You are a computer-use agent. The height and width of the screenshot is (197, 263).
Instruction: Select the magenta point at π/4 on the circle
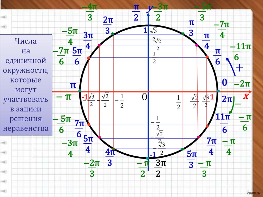coord(197,45)
